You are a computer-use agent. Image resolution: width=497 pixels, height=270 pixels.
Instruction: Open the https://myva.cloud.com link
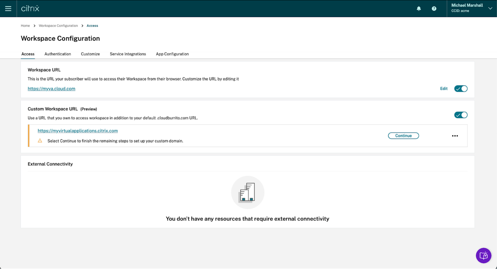pos(51,89)
